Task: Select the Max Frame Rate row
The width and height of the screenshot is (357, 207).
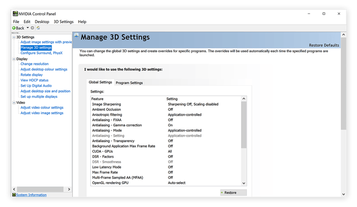Action: click(x=166, y=172)
